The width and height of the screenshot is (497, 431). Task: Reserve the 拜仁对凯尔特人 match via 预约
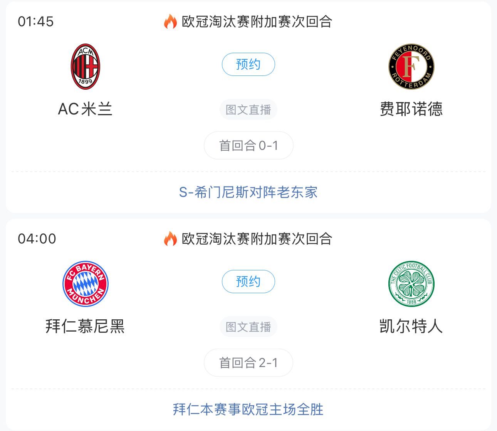coord(248,282)
